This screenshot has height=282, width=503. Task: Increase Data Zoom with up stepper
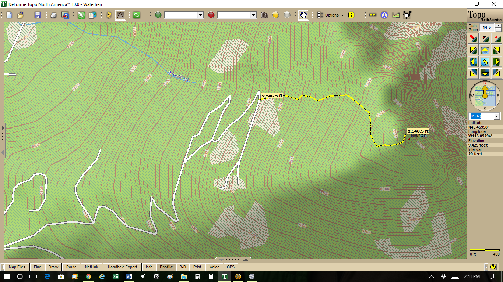pos(498,25)
